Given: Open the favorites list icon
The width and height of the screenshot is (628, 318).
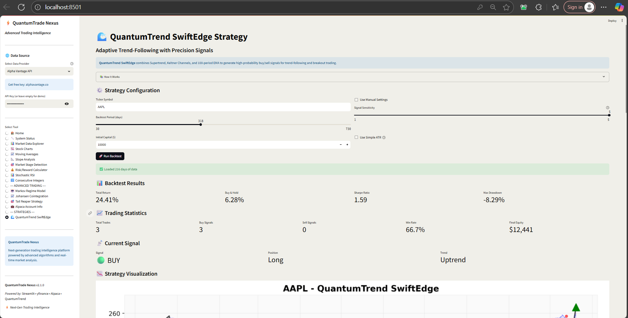Looking at the screenshot, I should click(x=555, y=7).
